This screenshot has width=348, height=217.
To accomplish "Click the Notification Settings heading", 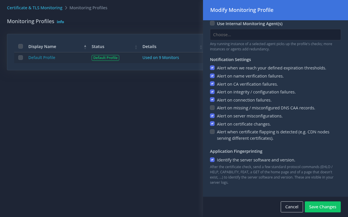I will pos(231,60).
